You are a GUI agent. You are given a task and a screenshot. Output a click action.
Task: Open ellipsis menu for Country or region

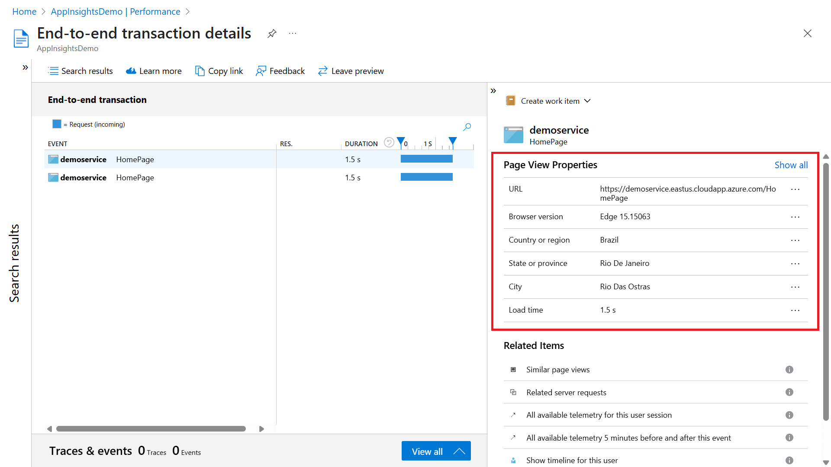795,240
